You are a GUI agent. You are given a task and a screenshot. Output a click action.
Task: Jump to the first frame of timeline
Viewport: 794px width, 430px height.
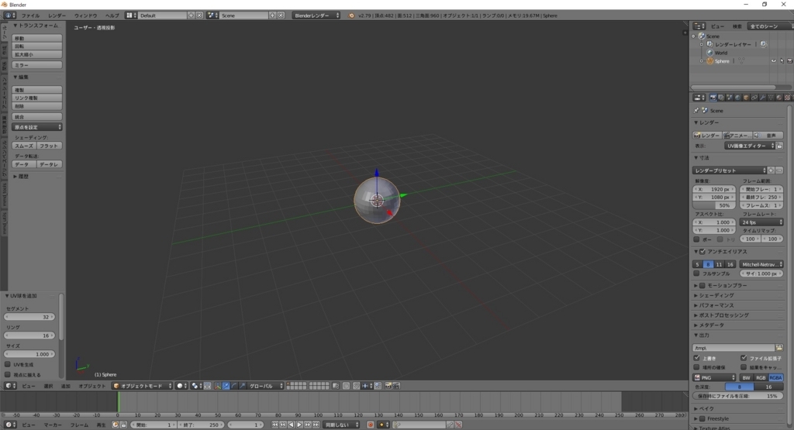click(x=275, y=425)
